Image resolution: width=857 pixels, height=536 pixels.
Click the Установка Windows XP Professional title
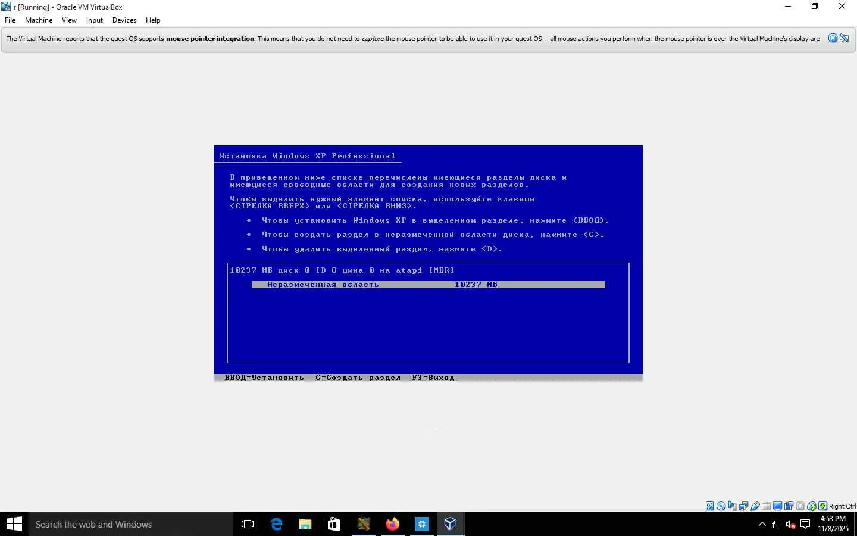point(308,156)
